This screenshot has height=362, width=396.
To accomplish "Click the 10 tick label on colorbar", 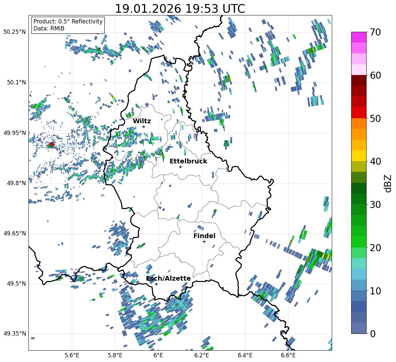I will pyautogui.click(x=375, y=291).
